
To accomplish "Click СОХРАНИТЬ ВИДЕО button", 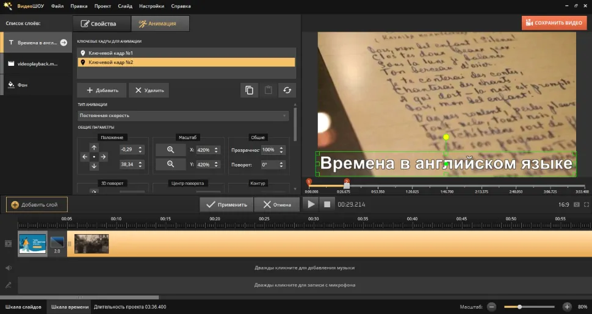I will (555, 23).
